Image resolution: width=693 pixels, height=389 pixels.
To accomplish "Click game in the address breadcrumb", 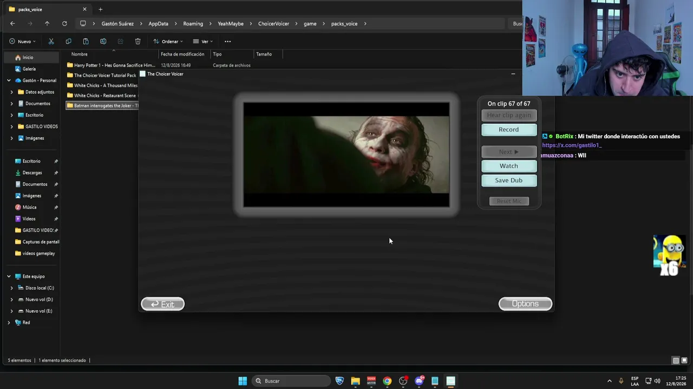I will (310, 24).
